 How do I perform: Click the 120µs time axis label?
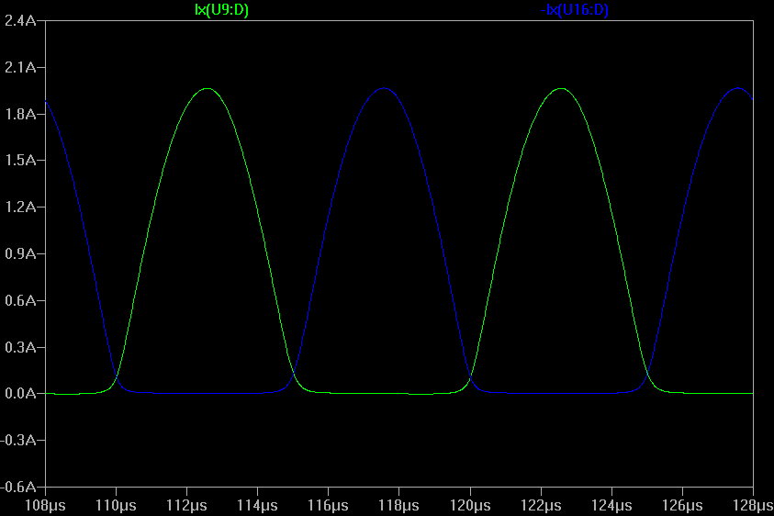tap(470, 506)
